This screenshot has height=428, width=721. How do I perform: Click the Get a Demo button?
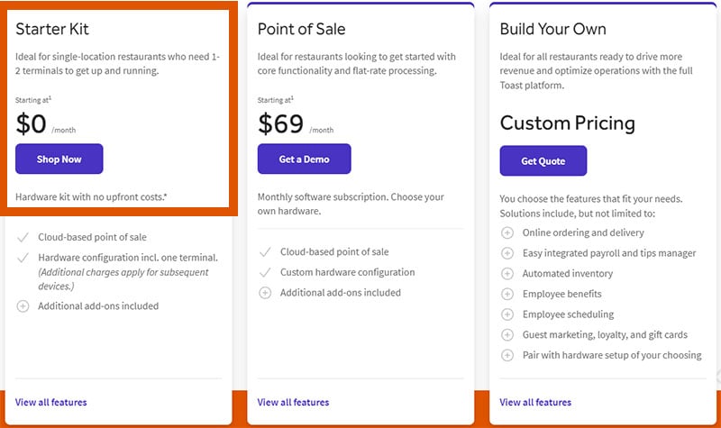tap(304, 159)
